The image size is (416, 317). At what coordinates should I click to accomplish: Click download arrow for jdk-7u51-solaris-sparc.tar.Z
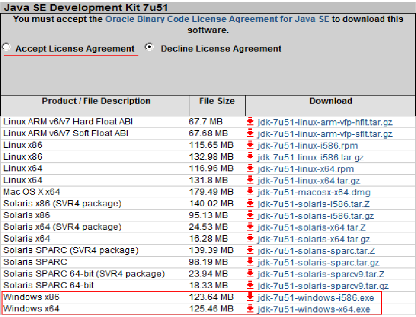pyautogui.click(x=250, y=250)
